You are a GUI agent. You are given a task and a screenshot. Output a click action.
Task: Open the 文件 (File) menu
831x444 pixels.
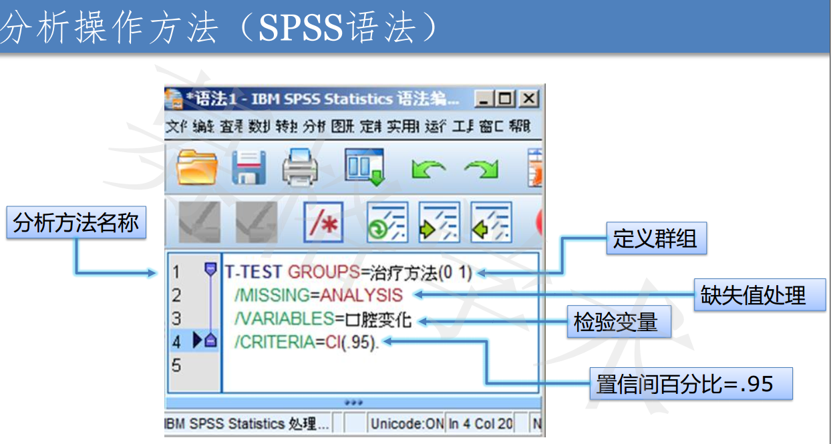[x=177, y=126]
